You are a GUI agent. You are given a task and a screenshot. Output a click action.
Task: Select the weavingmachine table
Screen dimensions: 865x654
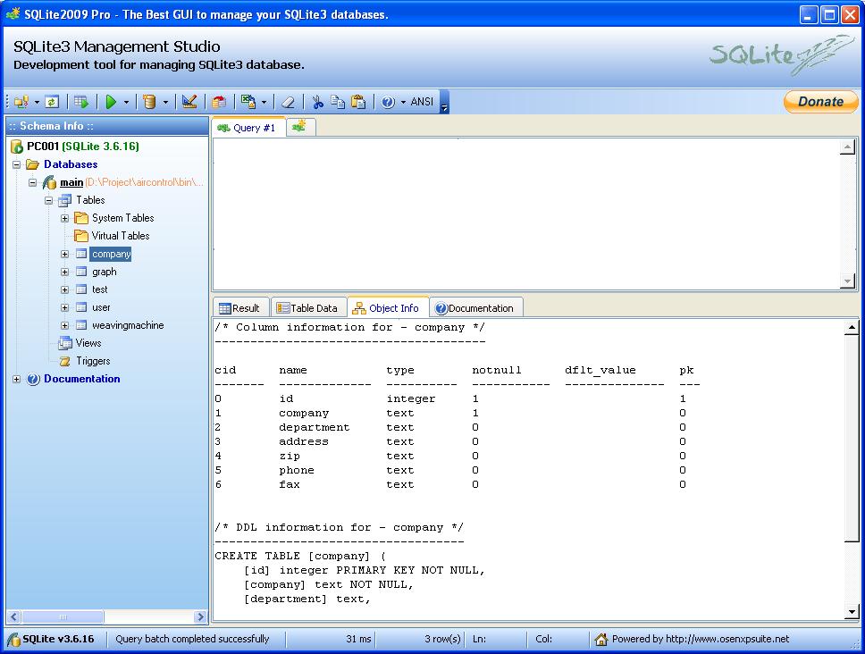point(128,325)
